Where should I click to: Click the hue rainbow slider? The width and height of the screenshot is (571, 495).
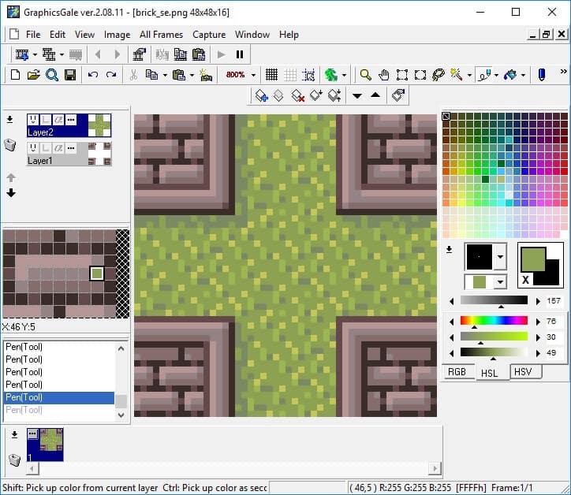coord(494,320)
